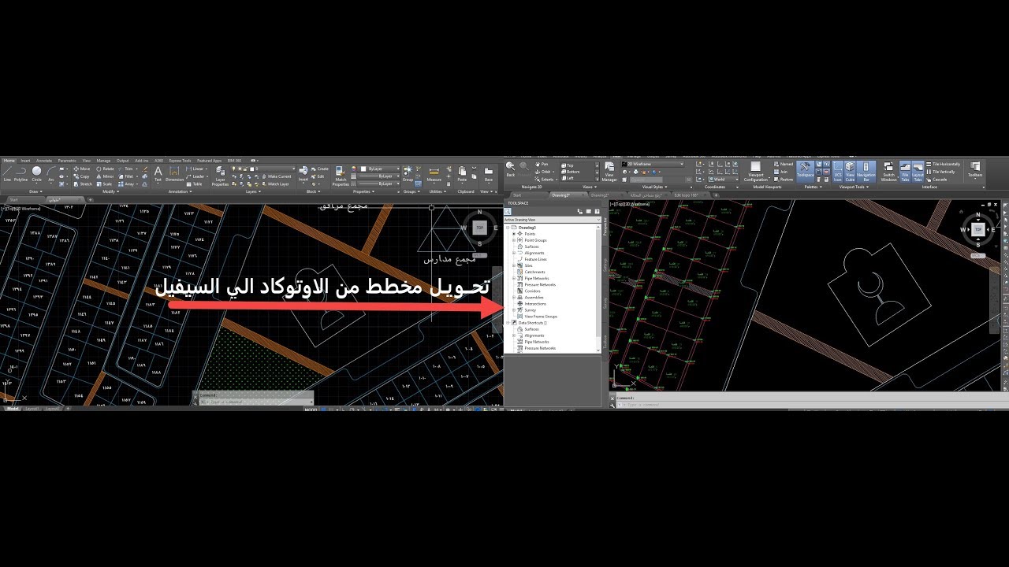Select the Arc tool
Screen dimensions: 1009x567
tap(51, 173)
